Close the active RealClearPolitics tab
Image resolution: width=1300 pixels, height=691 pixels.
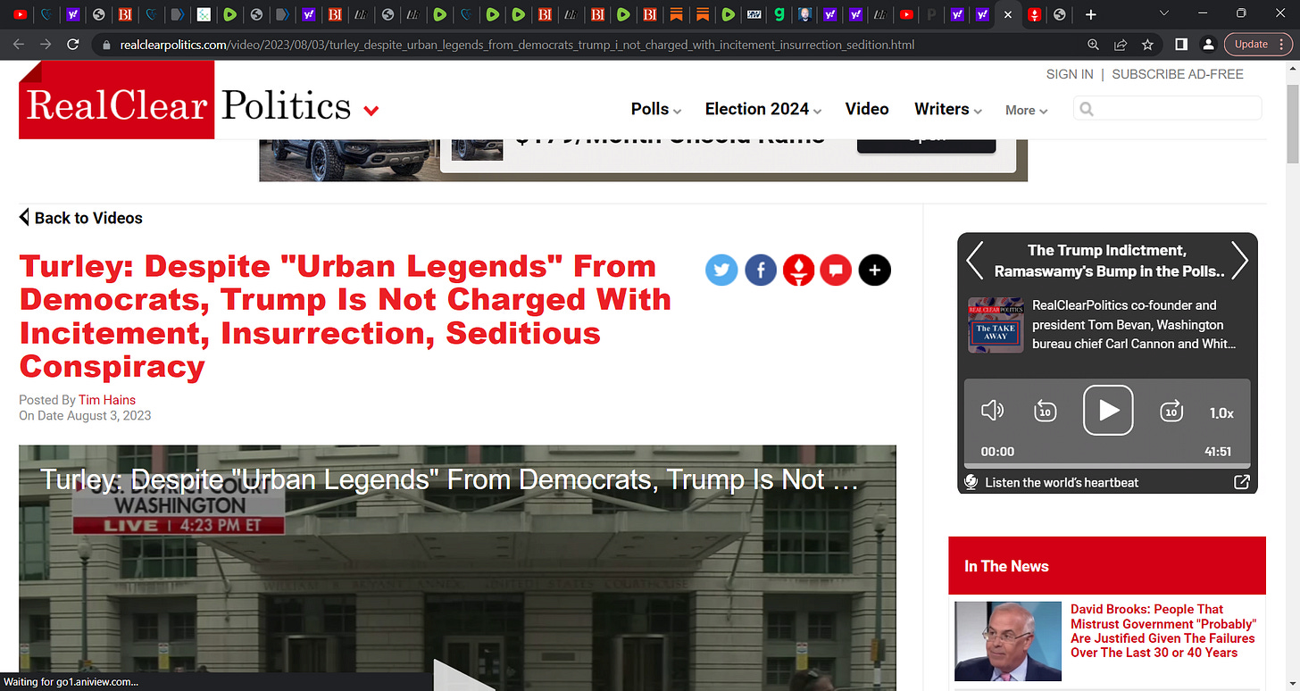(x=1008, y=14)
